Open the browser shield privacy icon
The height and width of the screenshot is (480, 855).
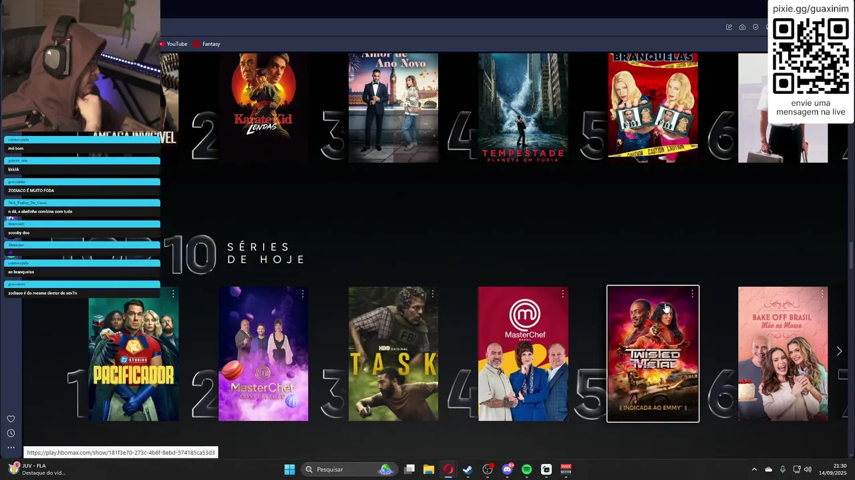click(x=755, y=27)
